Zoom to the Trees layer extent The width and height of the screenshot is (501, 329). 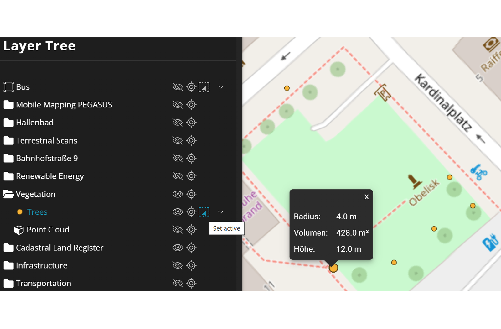coord(191,212)
